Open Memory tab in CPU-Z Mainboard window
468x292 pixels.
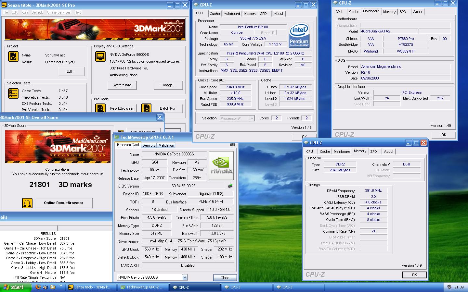click(x=389, y=12)
